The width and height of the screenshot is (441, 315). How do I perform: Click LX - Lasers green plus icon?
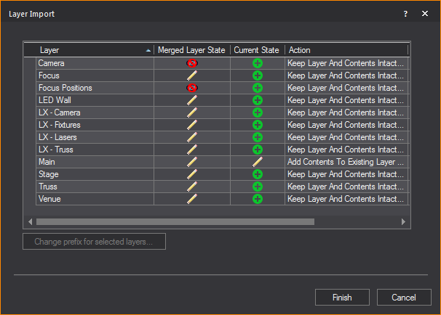258,137
